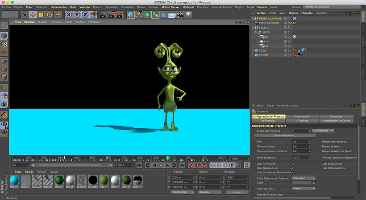Open the Cámaras viewport menu
The width and height of the screenshot is (366, 200).
[29, 22]
